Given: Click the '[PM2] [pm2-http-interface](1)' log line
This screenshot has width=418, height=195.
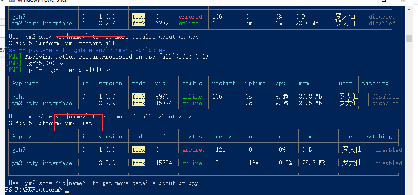Looking at the screenshot, I should 58,70.
